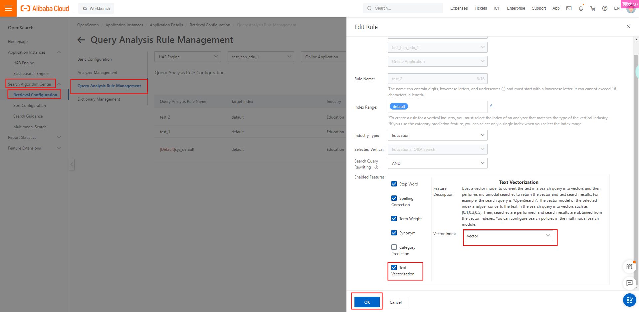Open the shopping cart
The image size is (639, 312).
click(593, 8)
